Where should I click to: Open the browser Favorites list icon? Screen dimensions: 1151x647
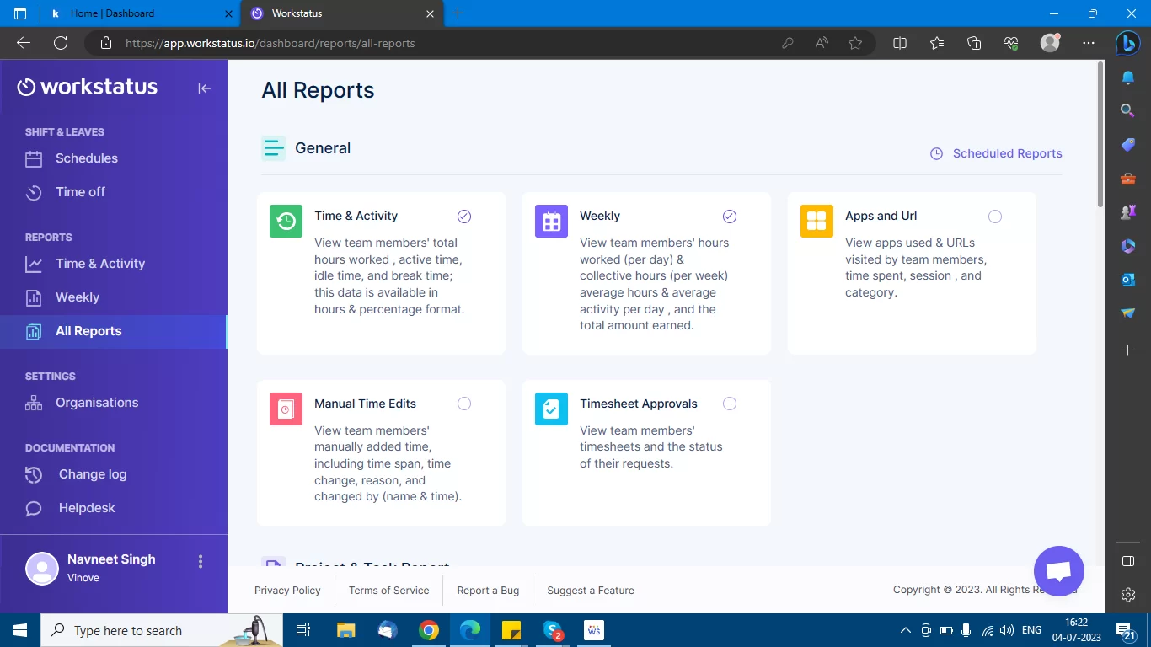(x=937, y=43)
